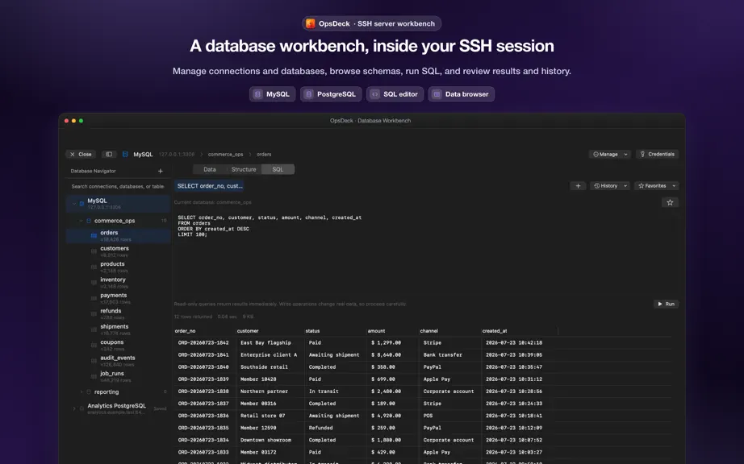Click commerce_ops in the breadcrumb
The height and width of the screenshot is (464, 744).
click(x=225, y=155)
